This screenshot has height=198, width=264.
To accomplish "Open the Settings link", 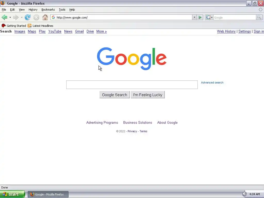I will pyautogui.click(x=244, y=31).
